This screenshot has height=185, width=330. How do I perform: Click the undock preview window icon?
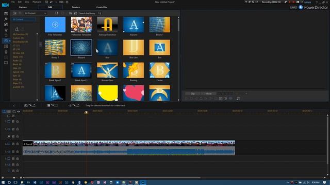pos(238,98)
